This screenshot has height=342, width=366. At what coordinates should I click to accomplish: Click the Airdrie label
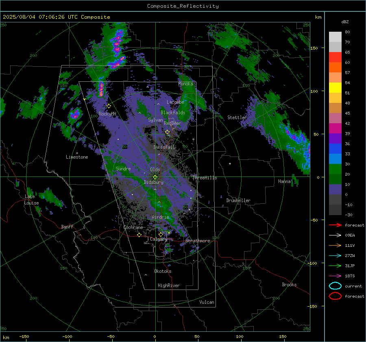click(160, 217)
